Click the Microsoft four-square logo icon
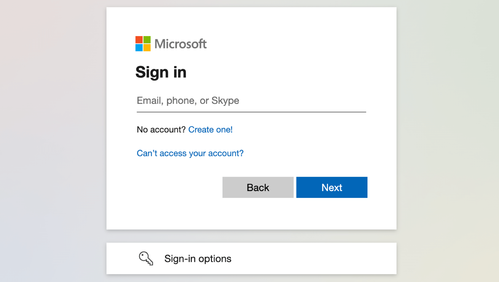Image resolution: width=499 pixels, height=282 pixels. (142, 43)
